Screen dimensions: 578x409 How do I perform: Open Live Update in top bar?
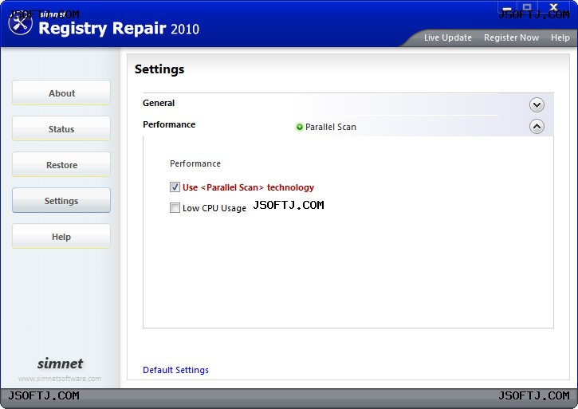448,37
